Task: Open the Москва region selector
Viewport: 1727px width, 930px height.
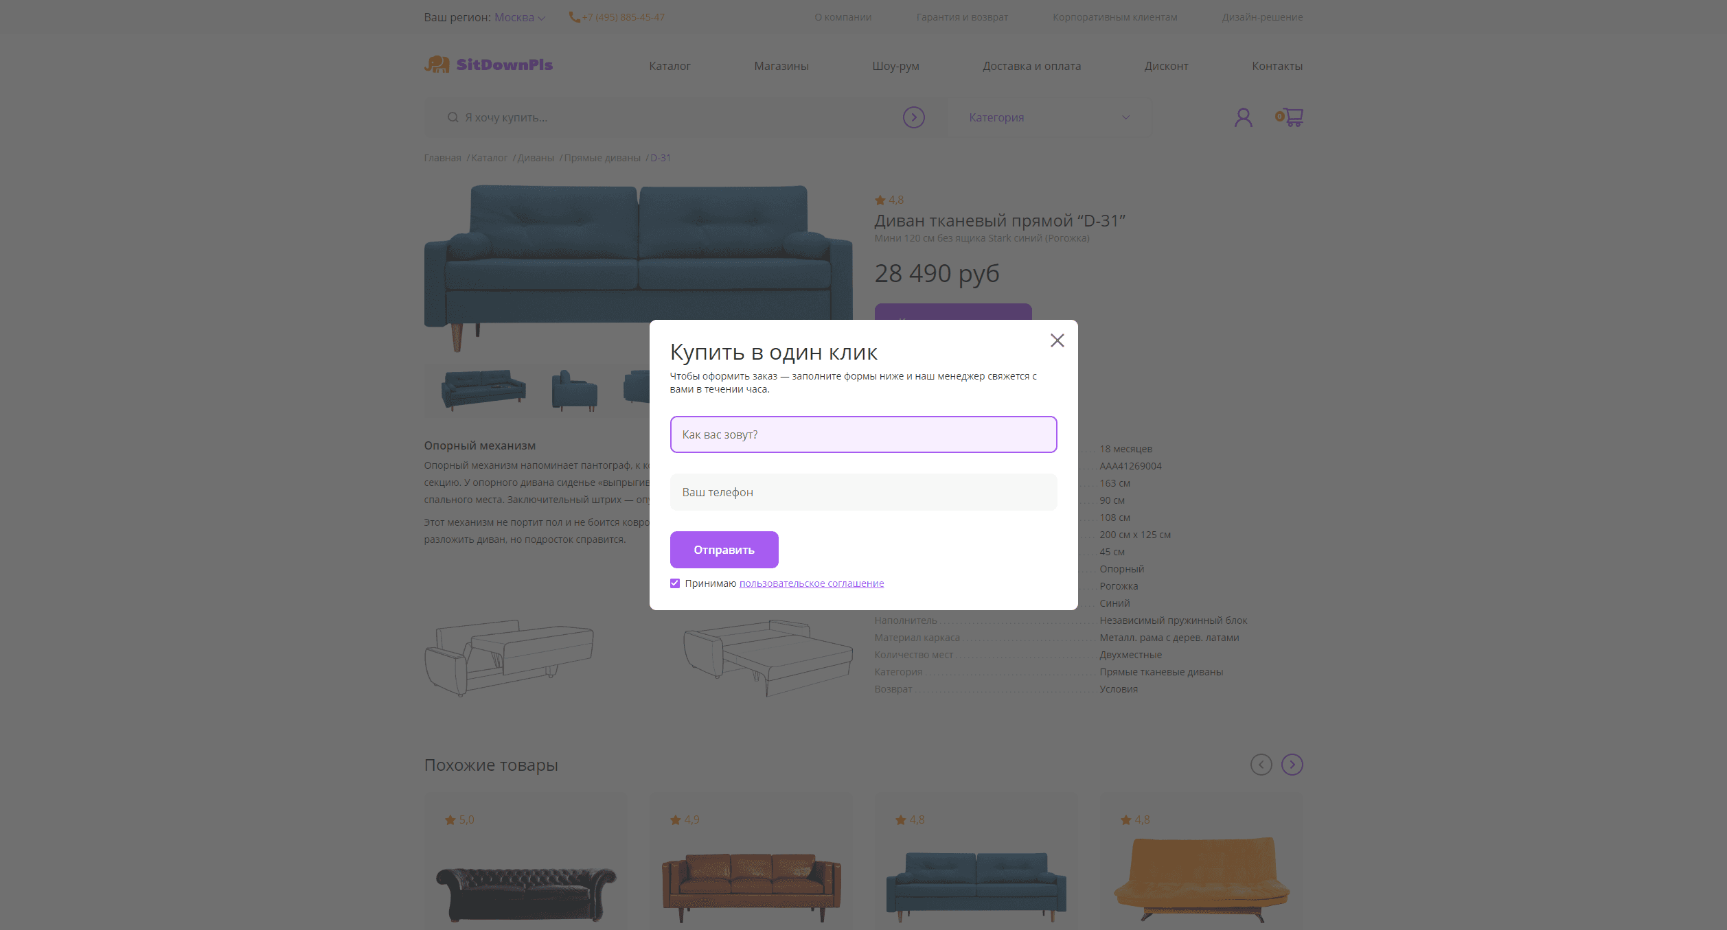Action: (x=519, y=17)
